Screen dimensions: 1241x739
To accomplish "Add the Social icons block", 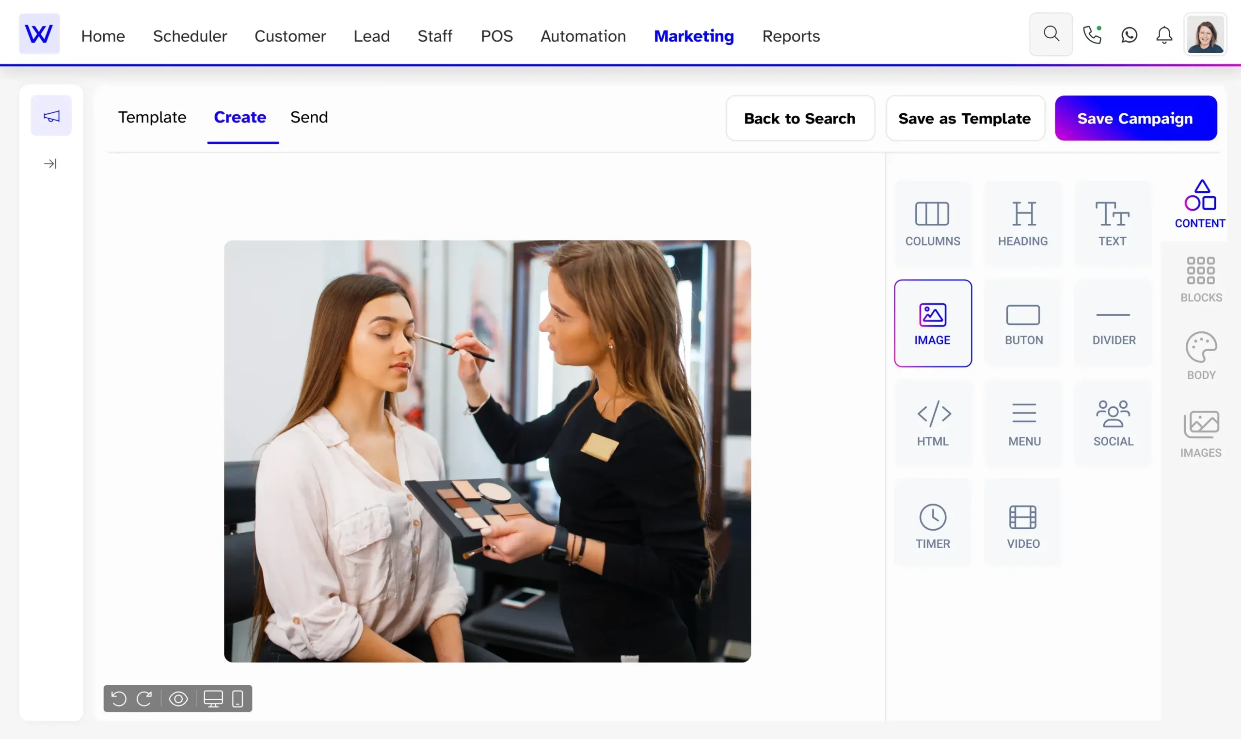I will pyautogui.click(x=1113, y=422).
